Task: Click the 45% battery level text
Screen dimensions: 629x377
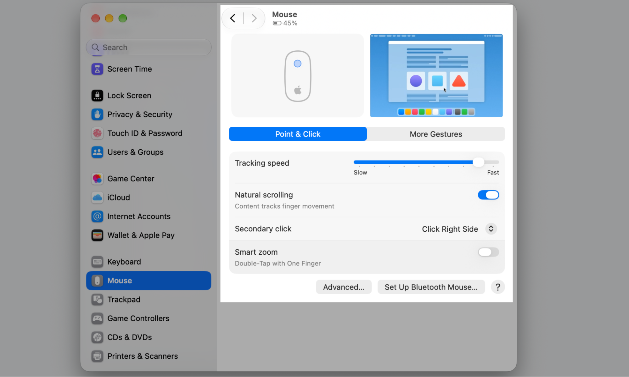Action: point(290,23)
